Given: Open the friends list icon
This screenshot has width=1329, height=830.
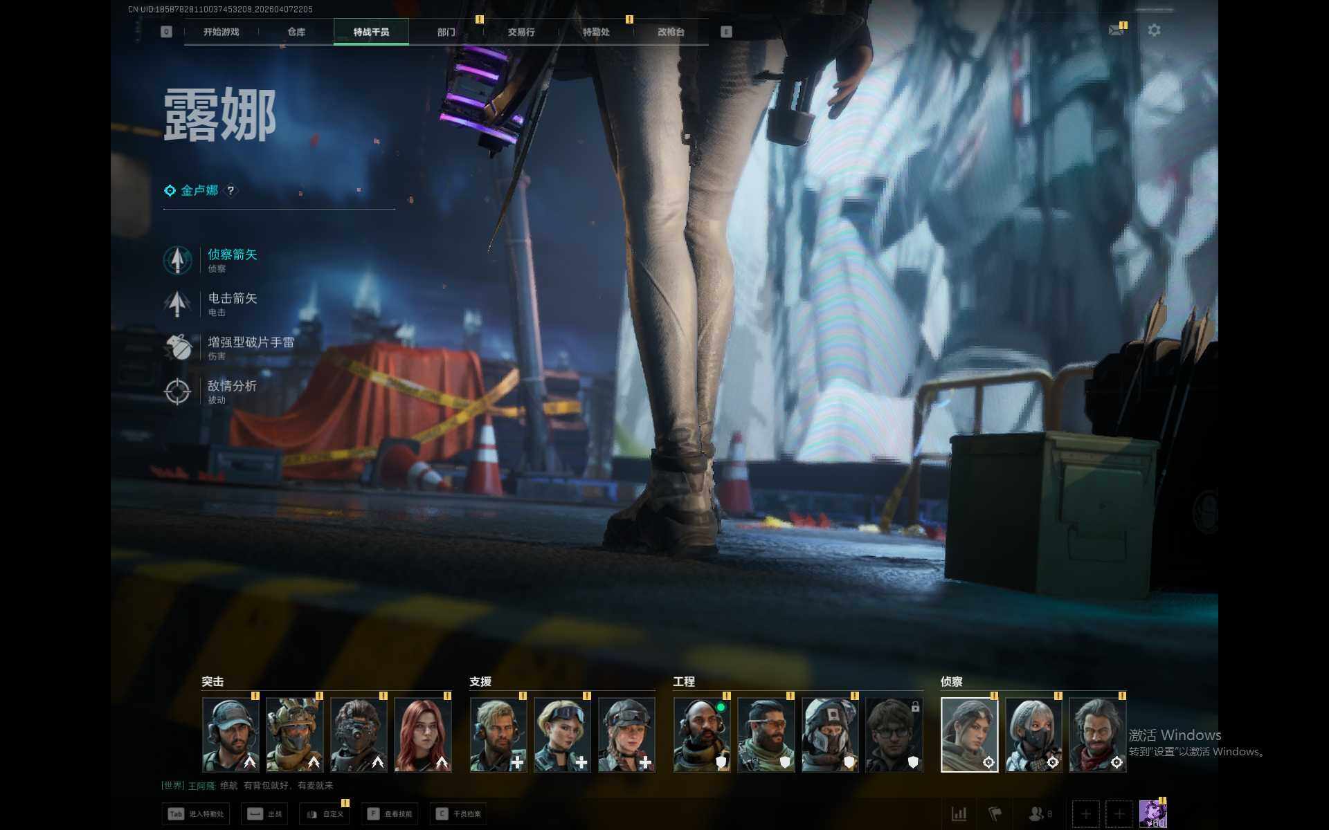Looking at the screenshot, I should click(x=1036, y=814).
